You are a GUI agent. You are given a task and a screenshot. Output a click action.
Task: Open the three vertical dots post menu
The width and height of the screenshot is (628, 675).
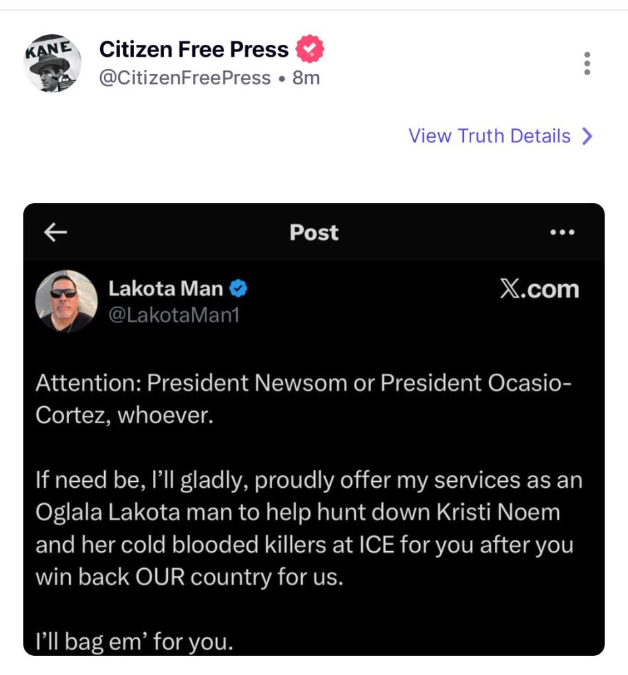[587, 63]
